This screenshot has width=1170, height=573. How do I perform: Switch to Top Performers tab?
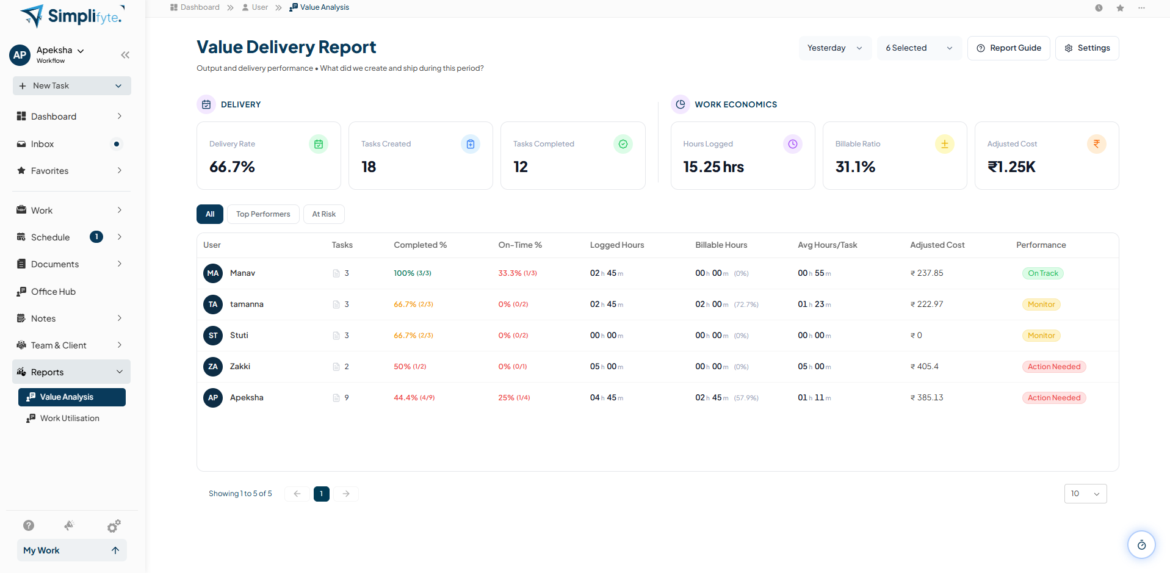click(x=263, y=214)
